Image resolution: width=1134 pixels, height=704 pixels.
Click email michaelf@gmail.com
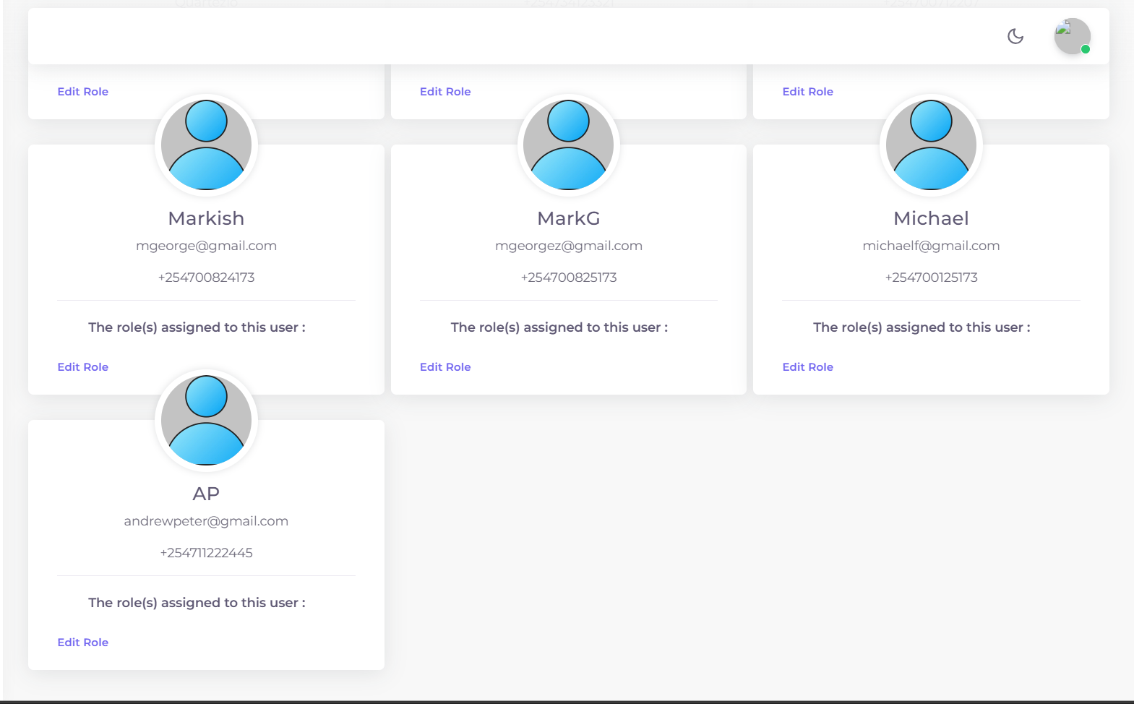pos(931,246)
